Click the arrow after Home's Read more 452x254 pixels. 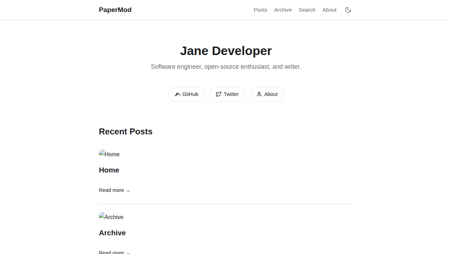[128, 190]
